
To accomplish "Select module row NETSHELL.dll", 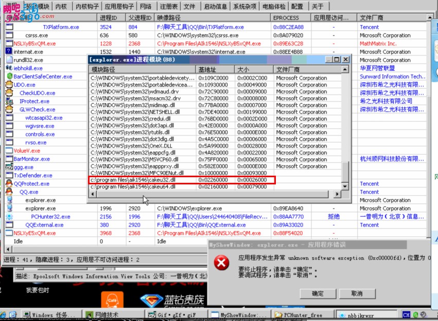I will (215, 112).
